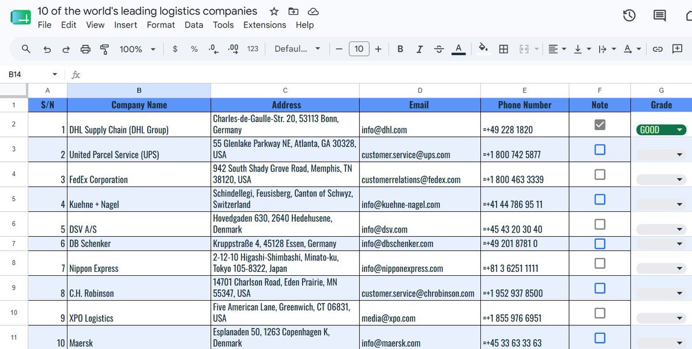Check the DB Schenker note checkbox
This screenshot has width=692, height=349.
click(x=600, y=244)
